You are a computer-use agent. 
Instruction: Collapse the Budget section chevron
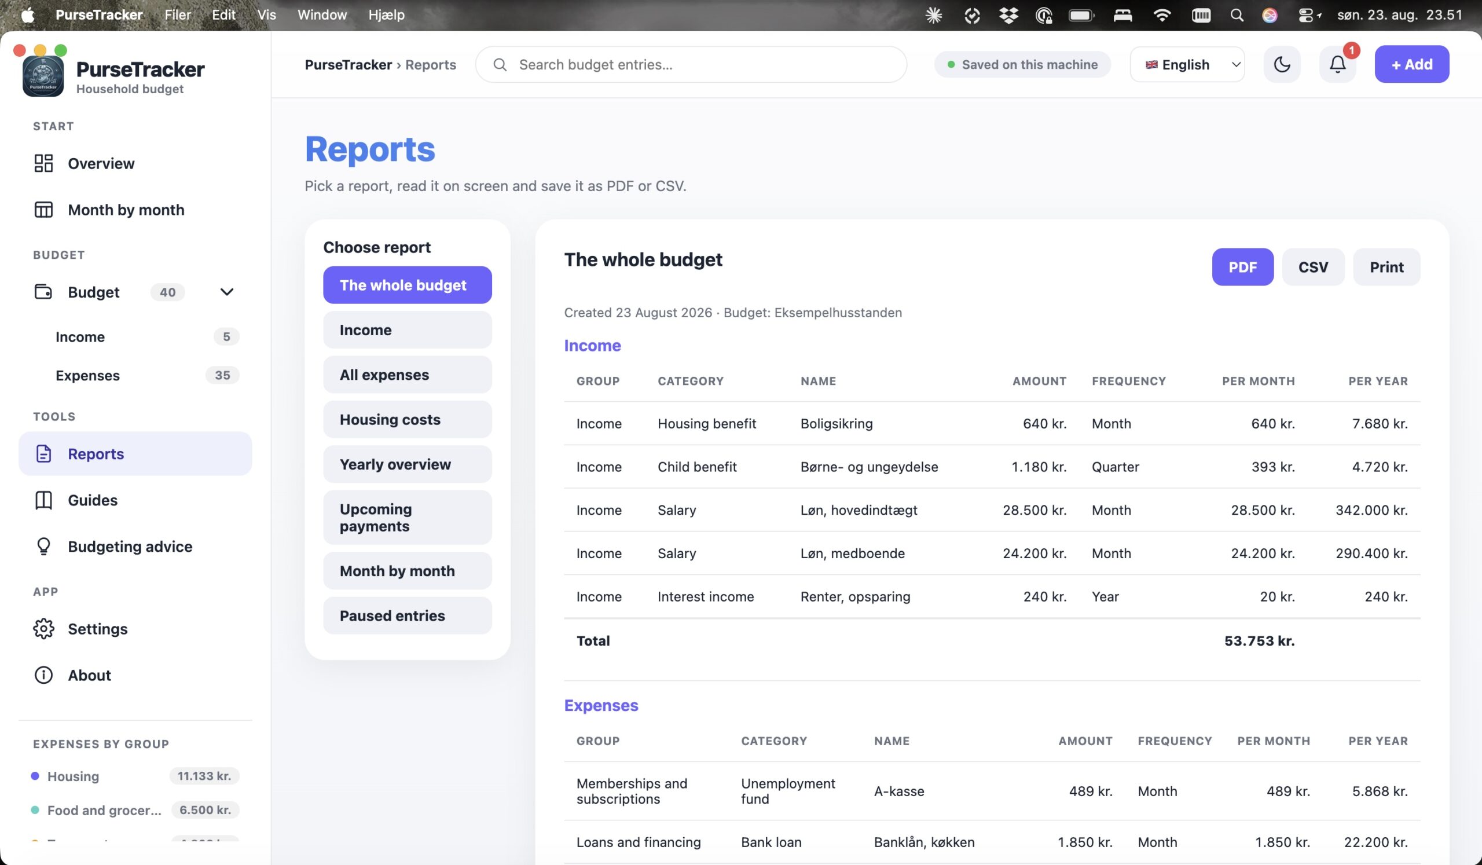click(227, 292)
